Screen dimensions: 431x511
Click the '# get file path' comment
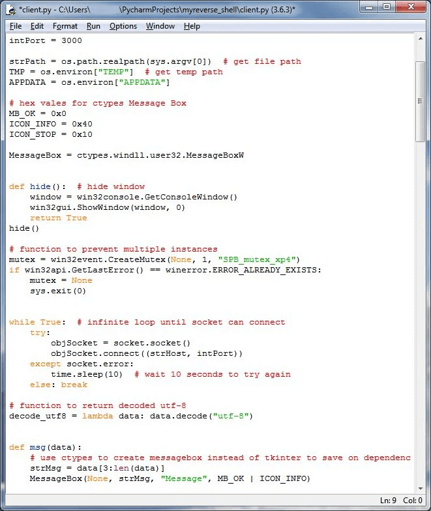pyautogui.click(x=262, y=61)
